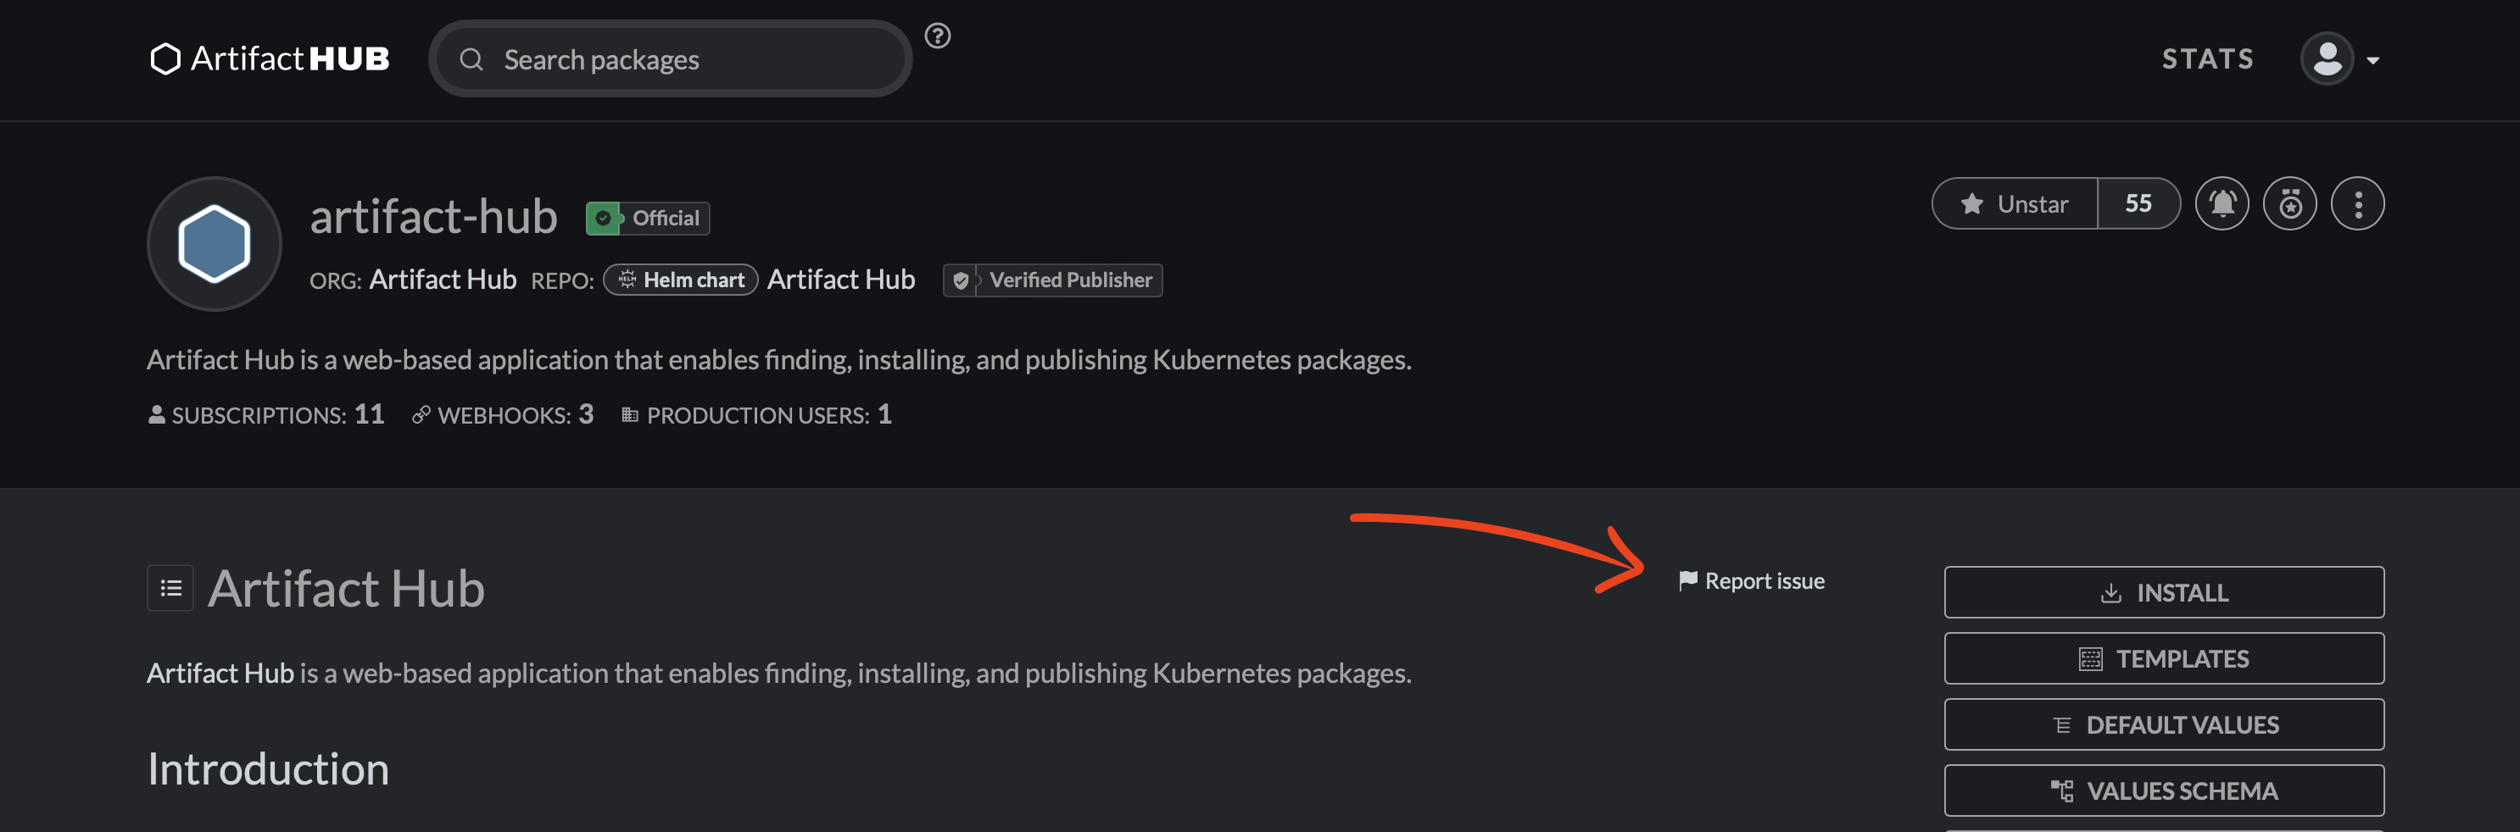Switch to the TEMPLATES view
The width and height of the screenshot is (2520, 832).
(2163, 658)
